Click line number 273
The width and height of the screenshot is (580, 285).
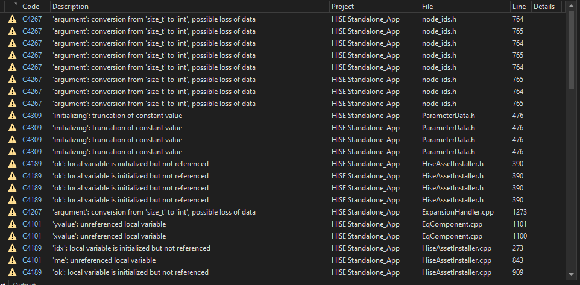(x=518, y=248)
